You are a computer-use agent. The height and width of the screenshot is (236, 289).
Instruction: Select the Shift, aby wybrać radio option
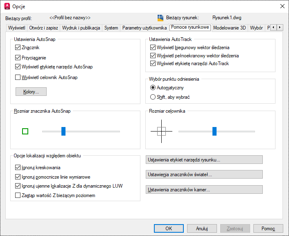(x=153, y=97)
